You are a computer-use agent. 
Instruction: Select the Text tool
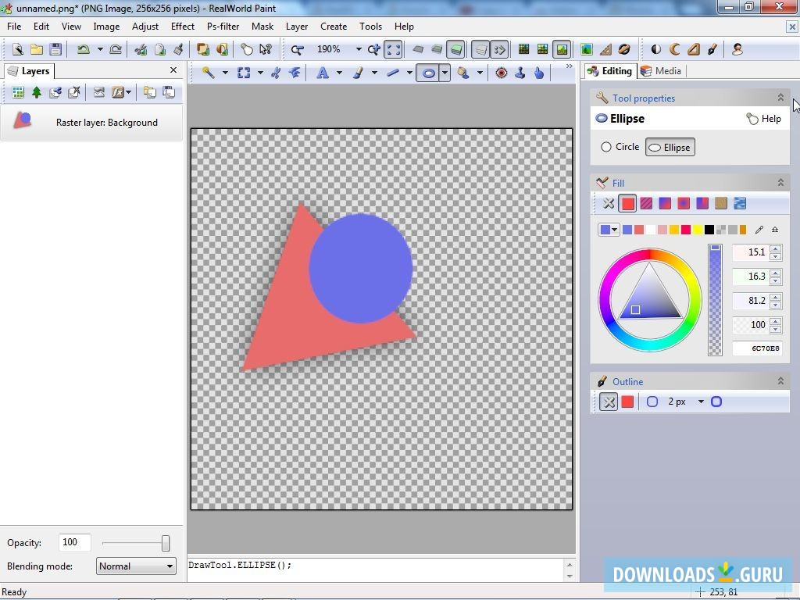coord(323,73)
